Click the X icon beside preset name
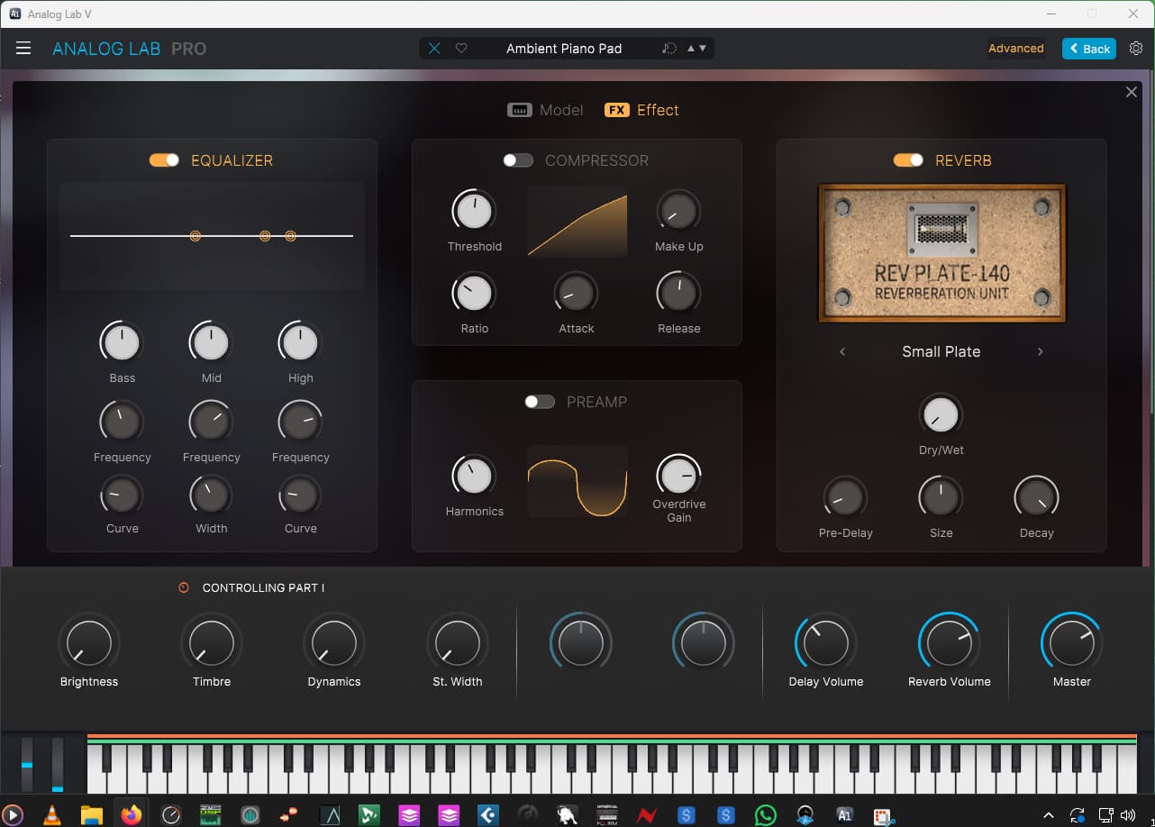The image size is (1155, 827). [434, 49]
